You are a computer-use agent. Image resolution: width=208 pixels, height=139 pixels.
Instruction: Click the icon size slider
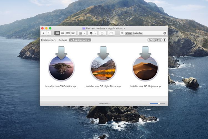tap(158, 103)
